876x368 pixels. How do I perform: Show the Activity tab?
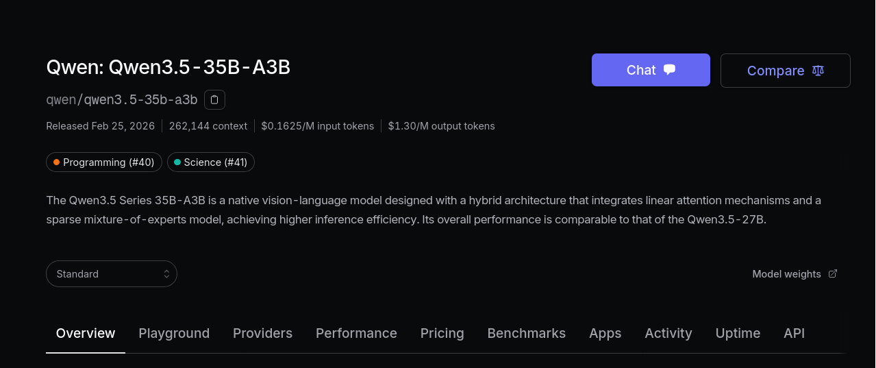coord(668,333)
